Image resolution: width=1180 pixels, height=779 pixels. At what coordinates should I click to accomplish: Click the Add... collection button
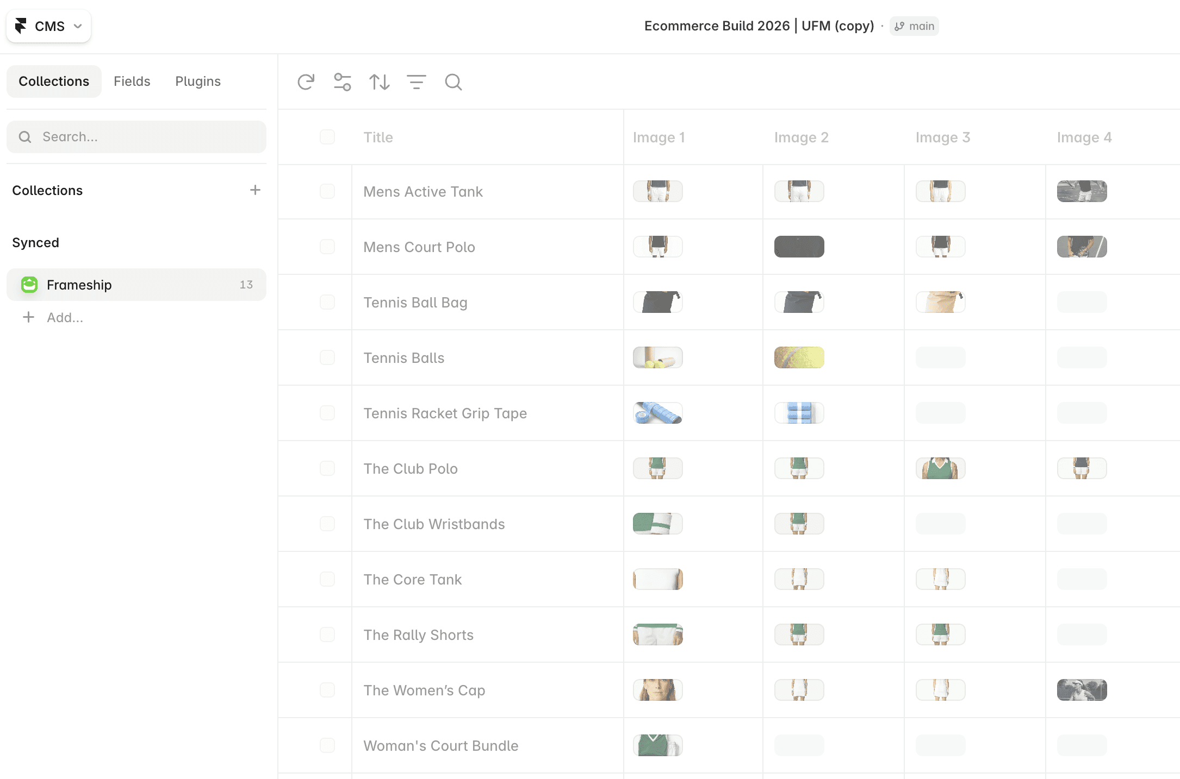(x=53, y=317)
